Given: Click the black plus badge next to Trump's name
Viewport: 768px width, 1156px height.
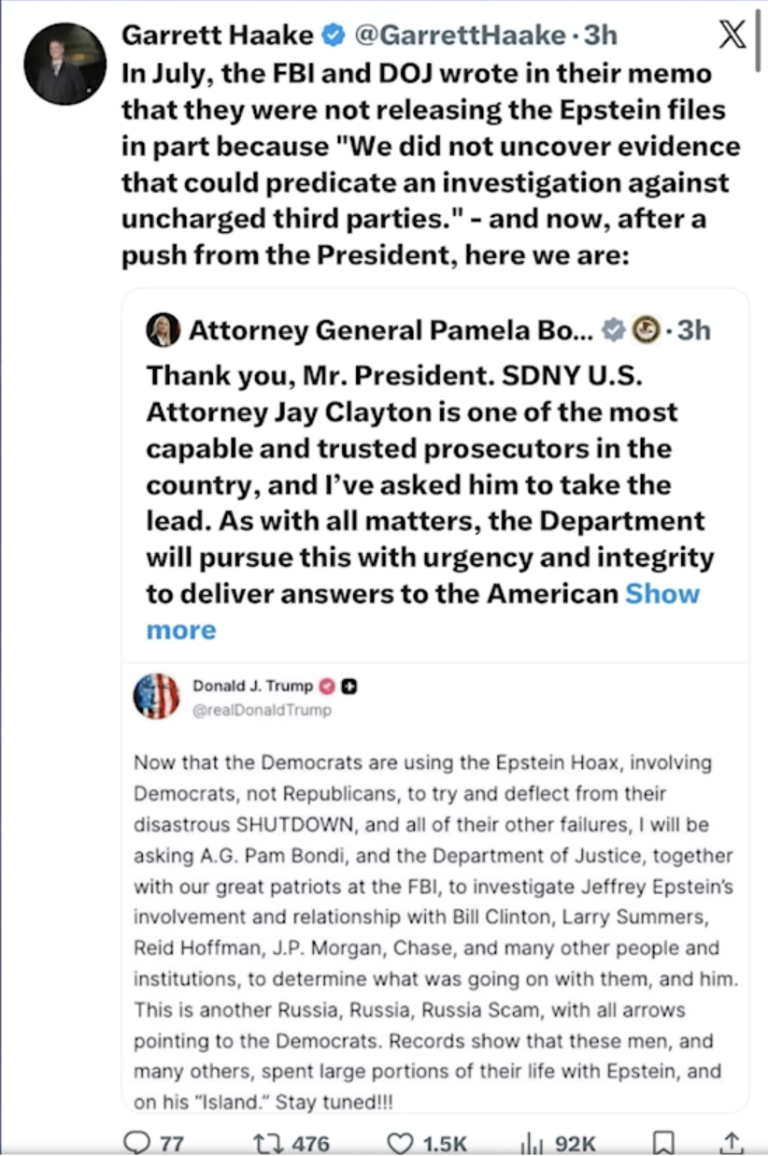Looking at the screenshot, I should click(349, 686).
